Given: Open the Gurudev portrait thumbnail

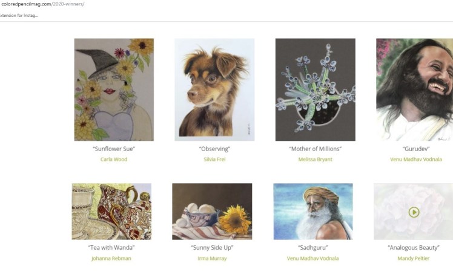Looking at the screenshot, I should point(415,89).
